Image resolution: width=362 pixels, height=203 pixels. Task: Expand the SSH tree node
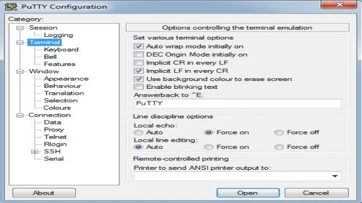(35, 152)
